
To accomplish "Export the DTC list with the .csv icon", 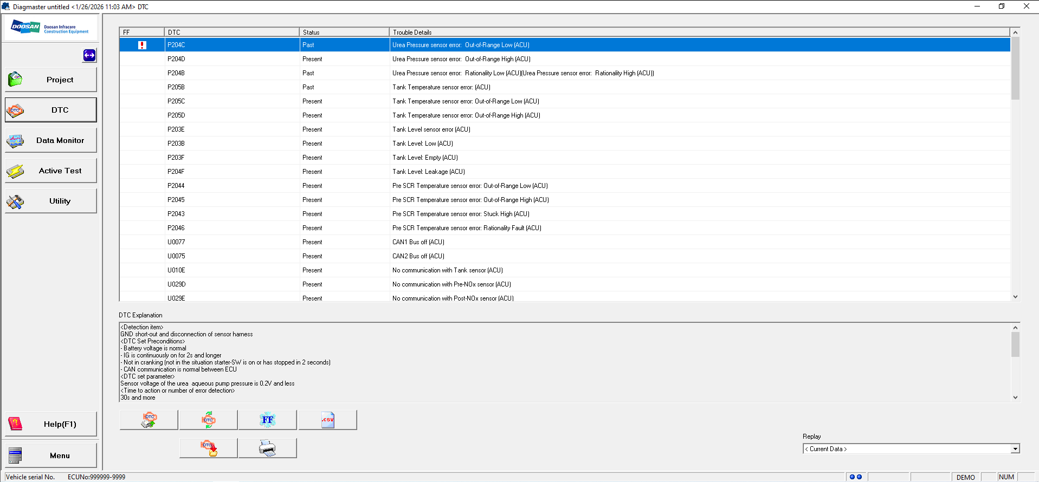I will point(327,420).
